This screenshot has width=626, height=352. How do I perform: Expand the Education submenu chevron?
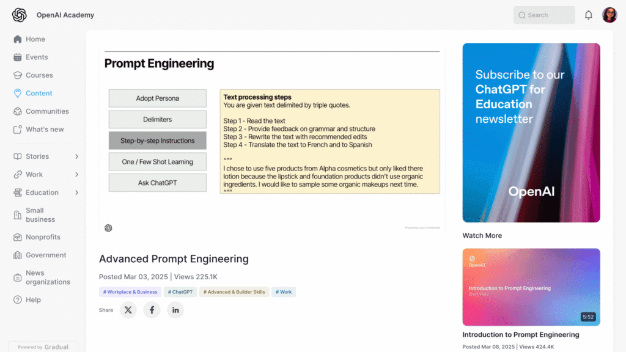pos(76,193)
